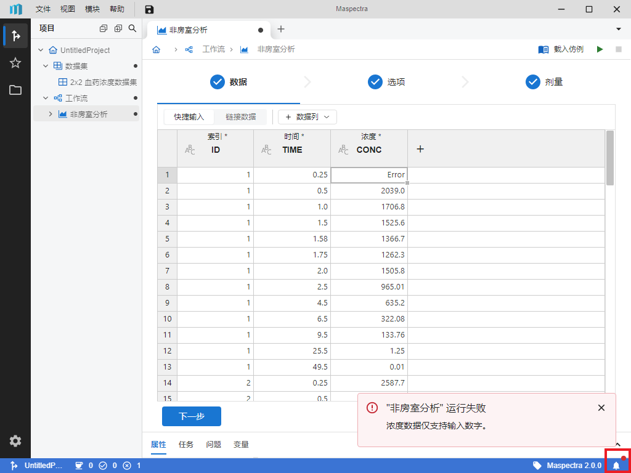The image size is (631, 473).
Task: Switch to the 问题 tab
Action: [214, 445]
